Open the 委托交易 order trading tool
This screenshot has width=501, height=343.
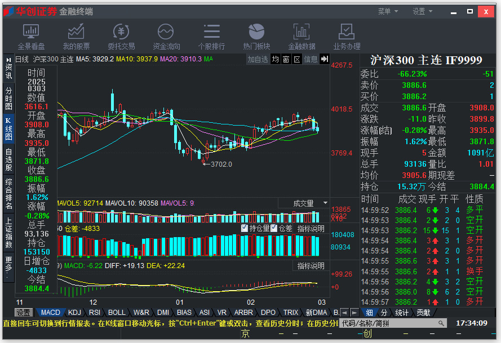click(x=121, y=36)
